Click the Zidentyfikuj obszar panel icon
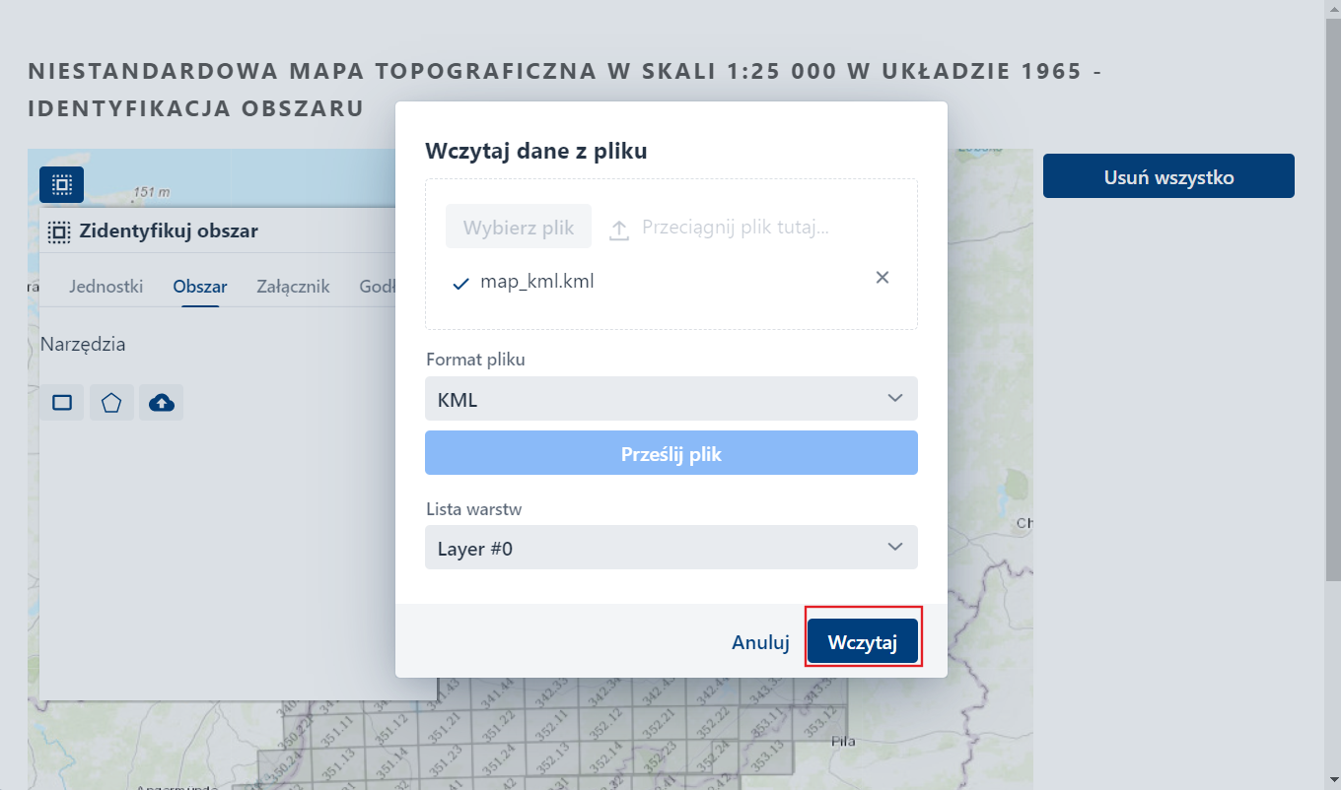Image resolution: width=1342 pixels, height=790 pixels. tap(59, 230)
